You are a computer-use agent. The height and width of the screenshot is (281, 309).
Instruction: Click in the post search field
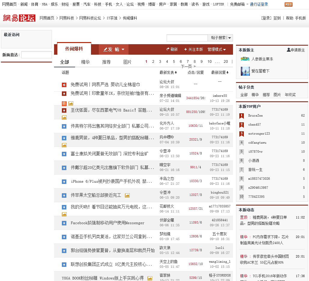click(187, 38)
